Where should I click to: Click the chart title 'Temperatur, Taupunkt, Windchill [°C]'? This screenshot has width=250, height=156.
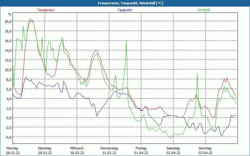coord(125,3)
